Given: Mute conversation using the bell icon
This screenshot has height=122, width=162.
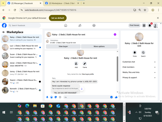Looking at the screenshot, I should pos(135,53).
